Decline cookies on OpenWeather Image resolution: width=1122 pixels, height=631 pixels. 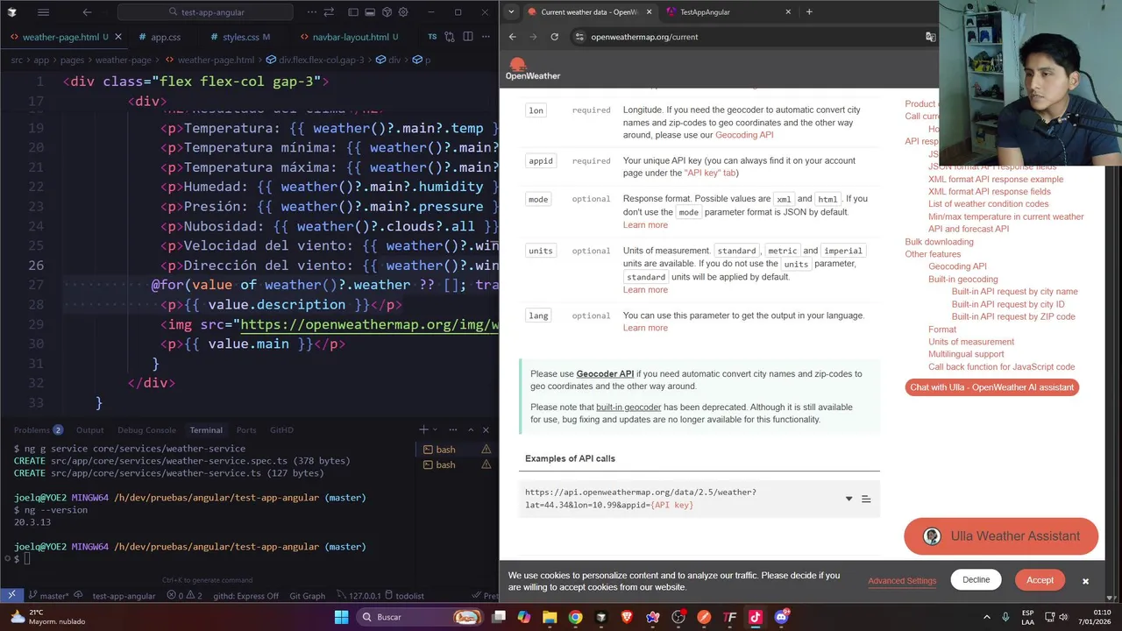point(976,580)
